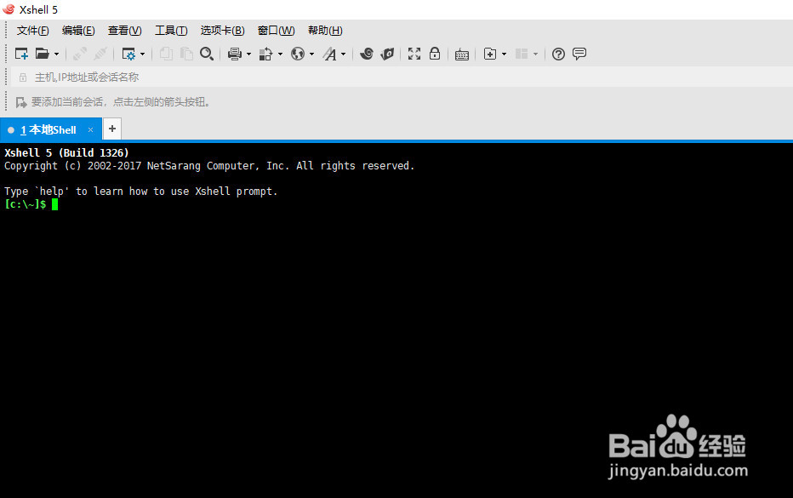Open the 选项卡(B) menu
The width and height of the screenshot is (793, 498).
coord(223,31)
